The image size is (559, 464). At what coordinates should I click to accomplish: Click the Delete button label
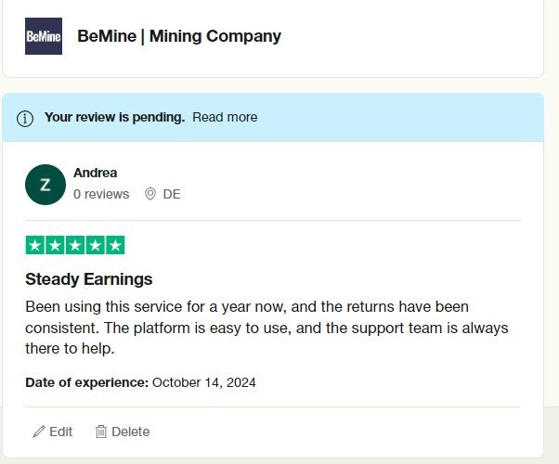pos(131,432)
